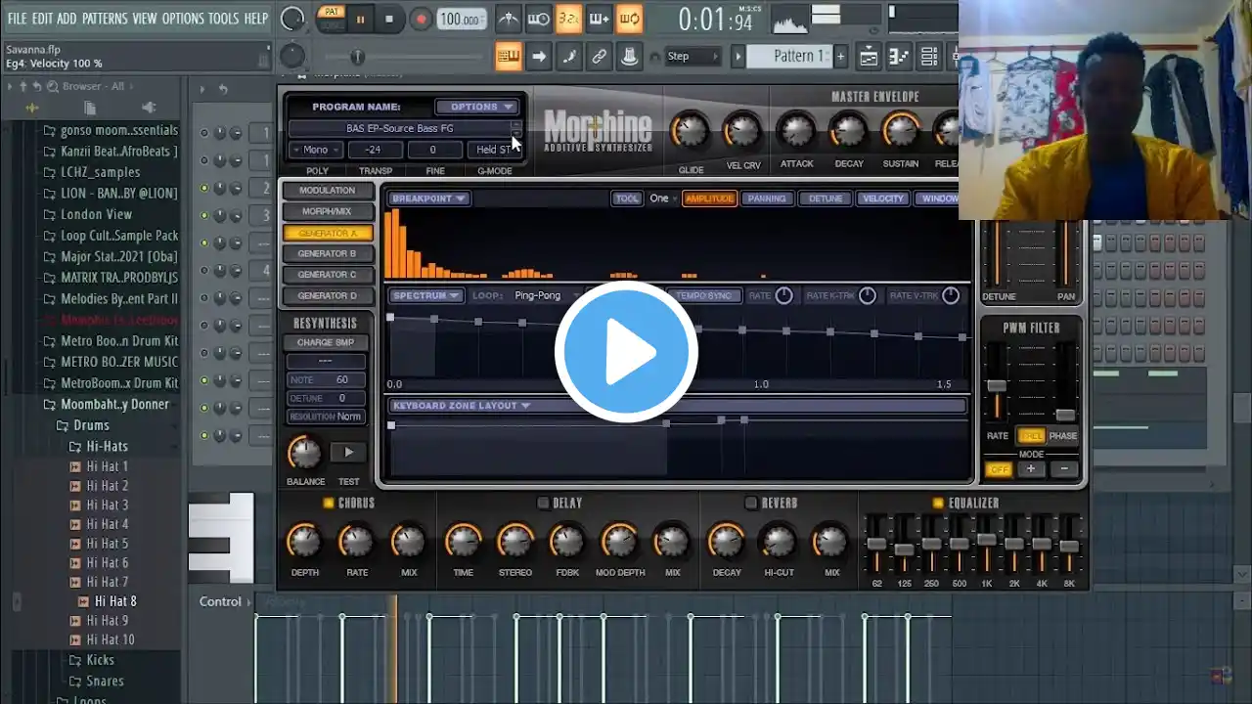Viewport: 1252px width, 704px height.
Task: Toggle the DELAY effect on/off
Action: click(543, 504)
